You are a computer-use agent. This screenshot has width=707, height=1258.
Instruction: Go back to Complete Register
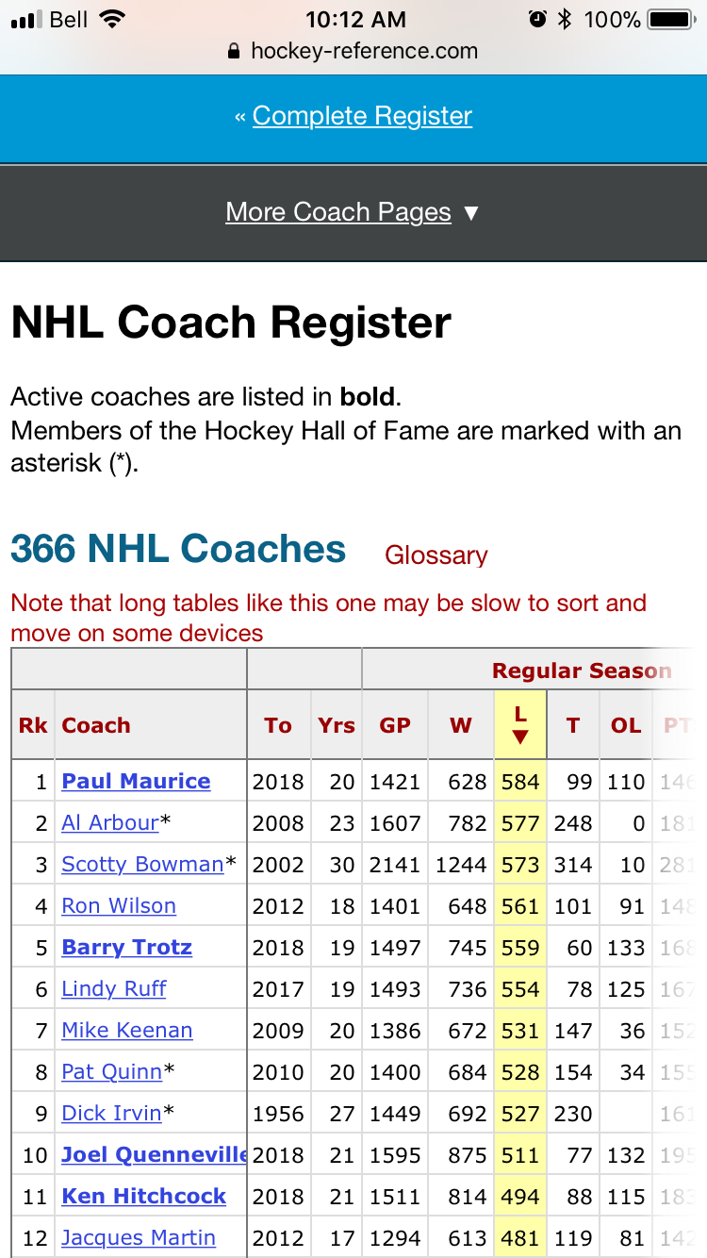pos(362,116)
